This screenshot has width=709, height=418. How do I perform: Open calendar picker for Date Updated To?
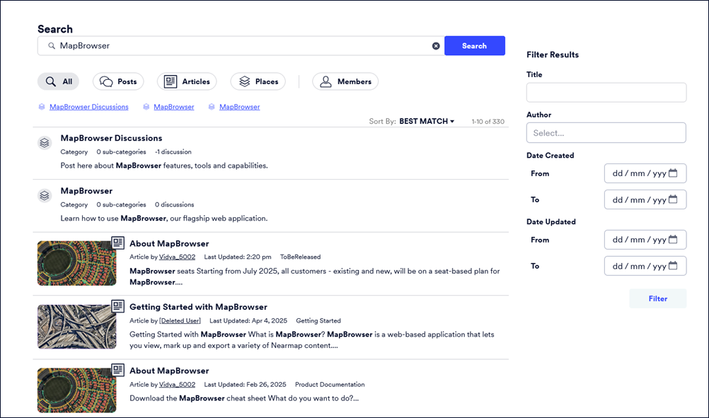coord(673,266)
